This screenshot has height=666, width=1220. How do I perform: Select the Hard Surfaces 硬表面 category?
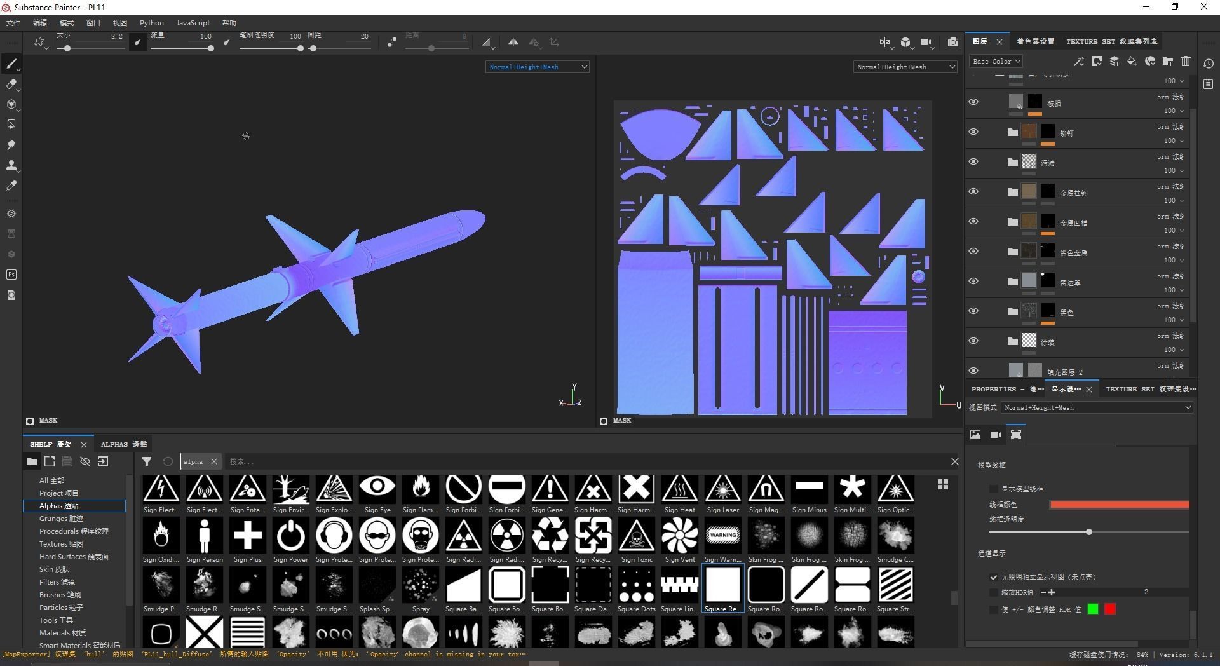click(x=74, y=557)
